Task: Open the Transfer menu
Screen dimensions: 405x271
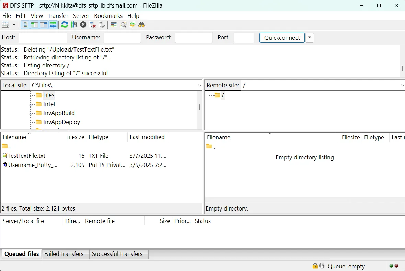Action: click(x=58, y=16)
